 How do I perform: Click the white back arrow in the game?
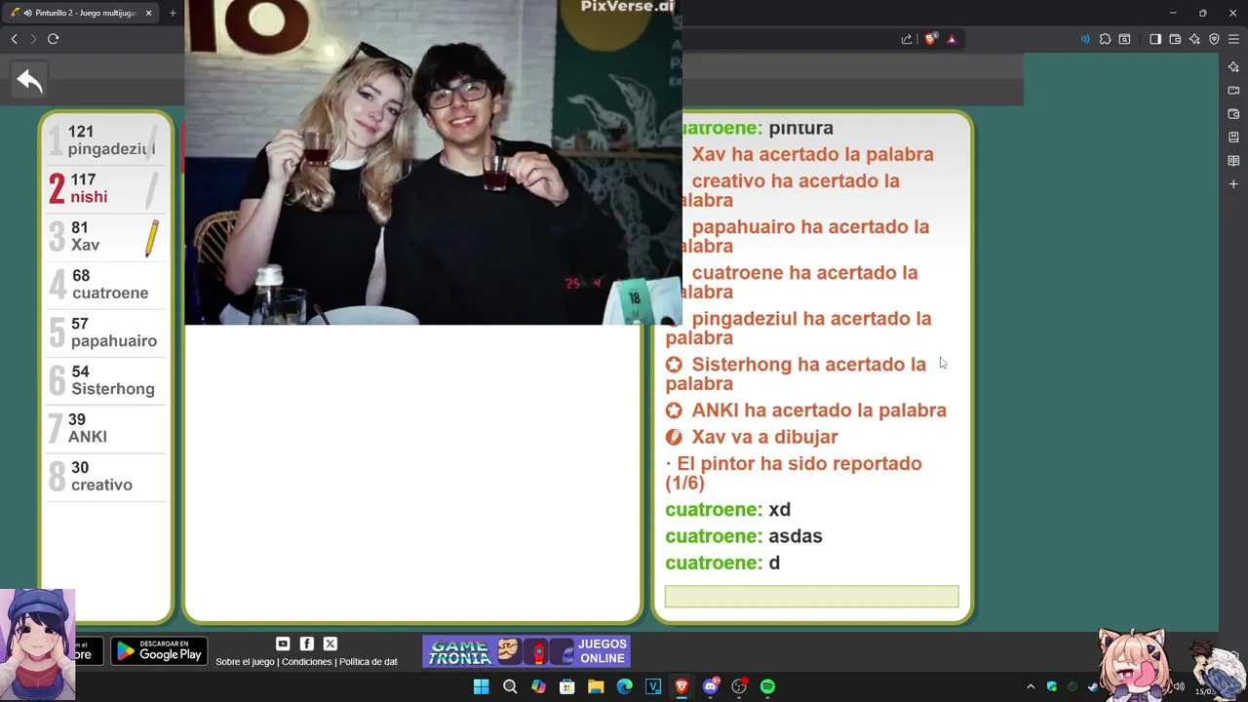(29, 82)
